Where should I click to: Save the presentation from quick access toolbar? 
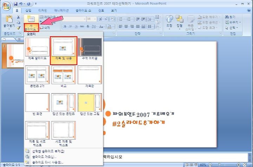pos(16,4)
